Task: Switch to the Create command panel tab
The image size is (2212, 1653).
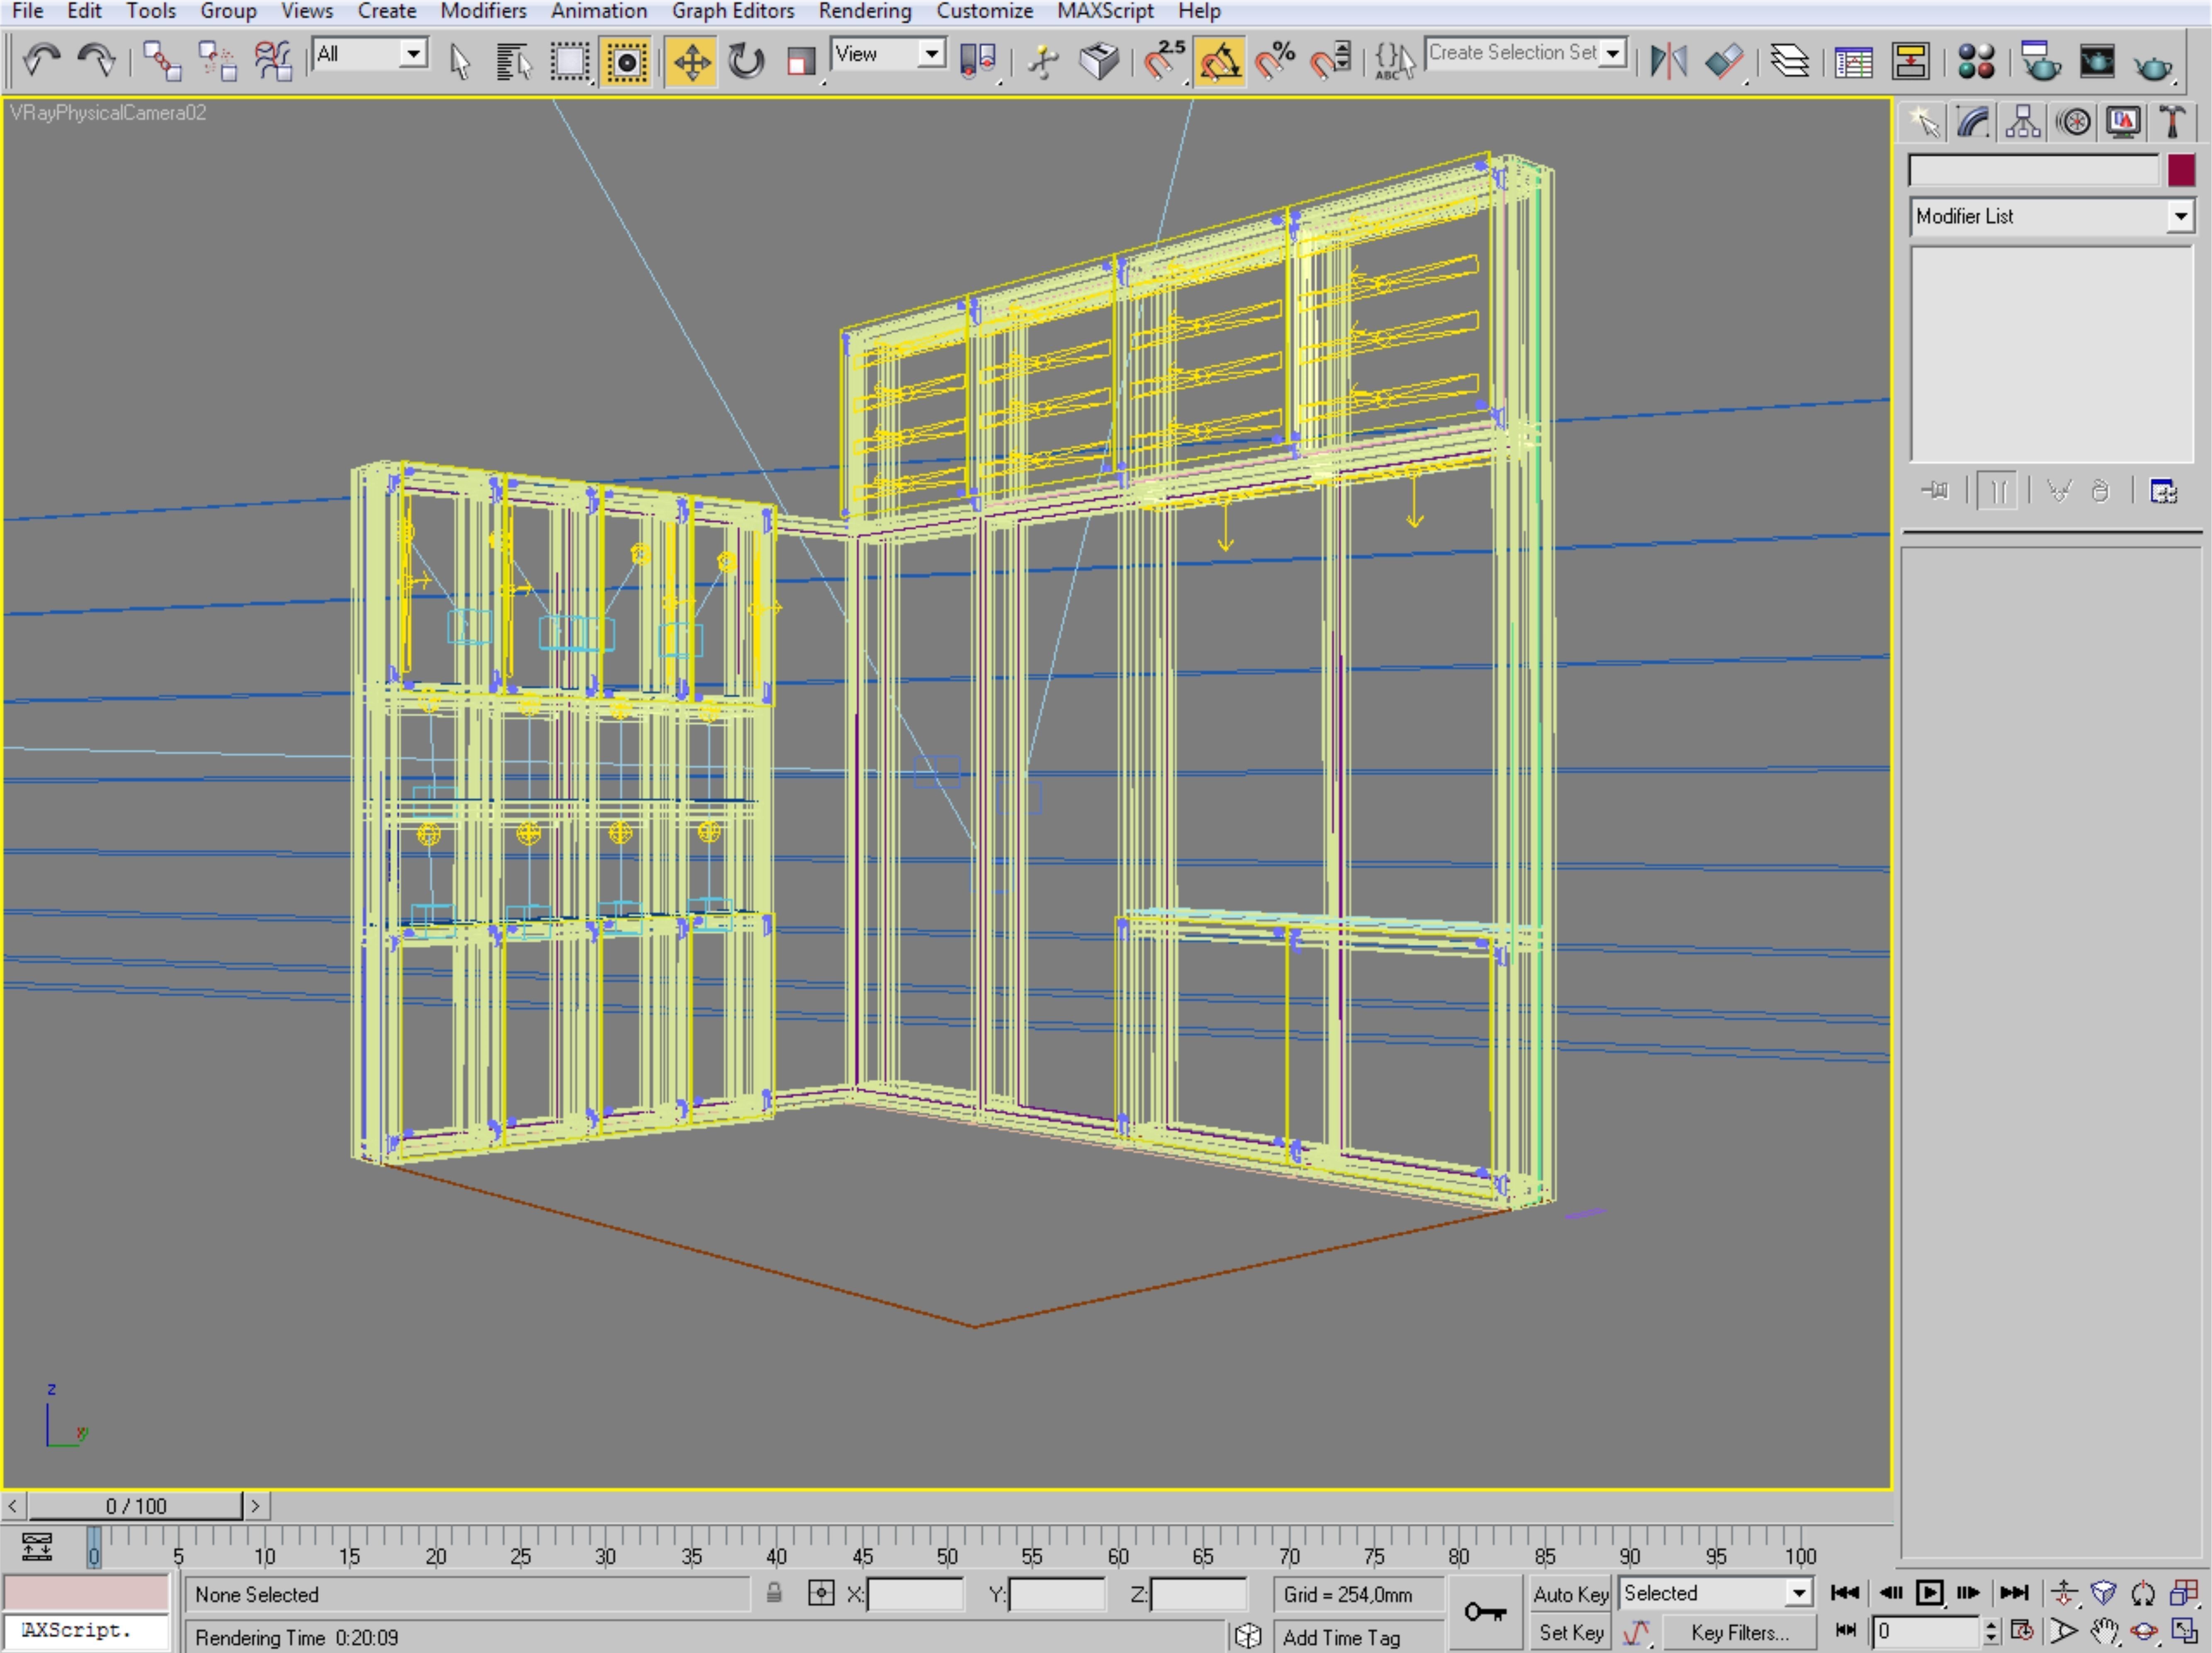Action: (x=1924, y=122)
